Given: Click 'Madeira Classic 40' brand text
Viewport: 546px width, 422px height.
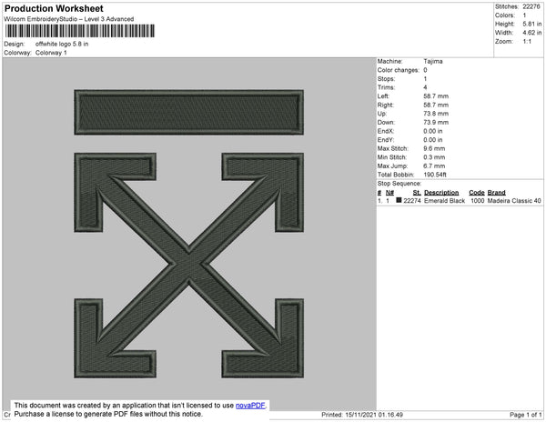Looking at the screenshot, I should 514,201.
